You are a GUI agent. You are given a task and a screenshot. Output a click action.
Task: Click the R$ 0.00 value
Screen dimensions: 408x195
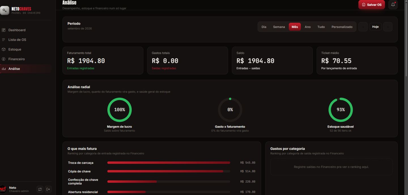coord(165,61)
